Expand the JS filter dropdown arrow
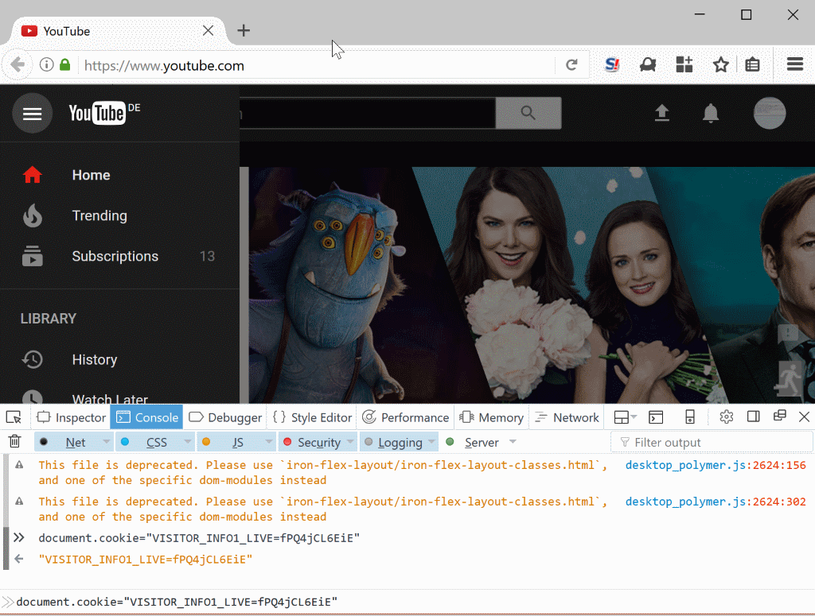This screenshot has width=815, height=616. [269, 442]
